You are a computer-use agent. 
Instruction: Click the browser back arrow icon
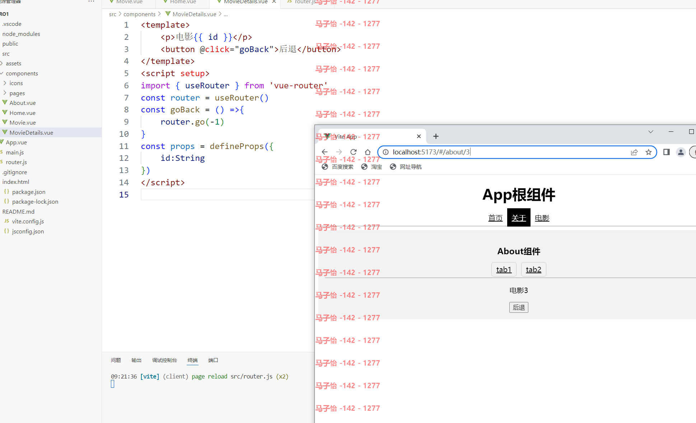324,152
